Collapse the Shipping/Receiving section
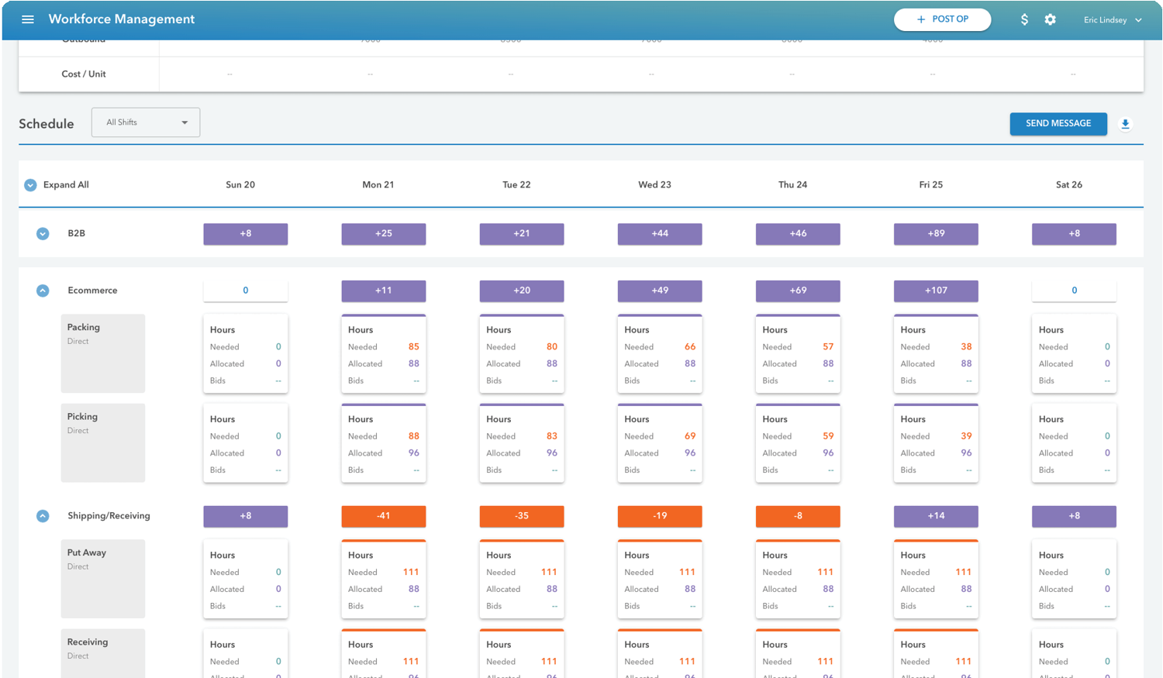The height and width of the screenshot is (678, 1163). (x=43, y=516)
